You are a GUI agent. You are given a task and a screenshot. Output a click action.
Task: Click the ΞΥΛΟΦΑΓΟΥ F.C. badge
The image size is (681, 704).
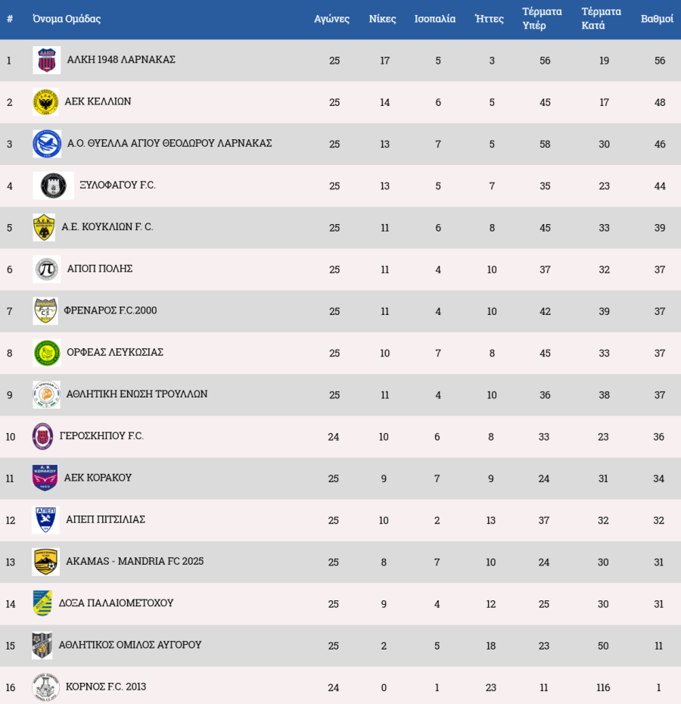[x=53, y=185]
